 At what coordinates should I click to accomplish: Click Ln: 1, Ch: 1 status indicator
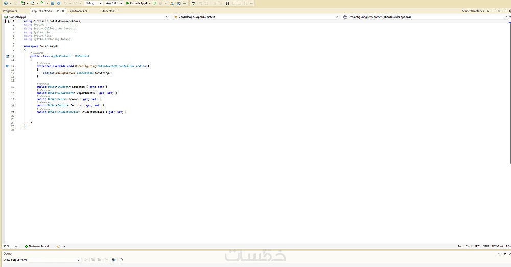point(464,246)
